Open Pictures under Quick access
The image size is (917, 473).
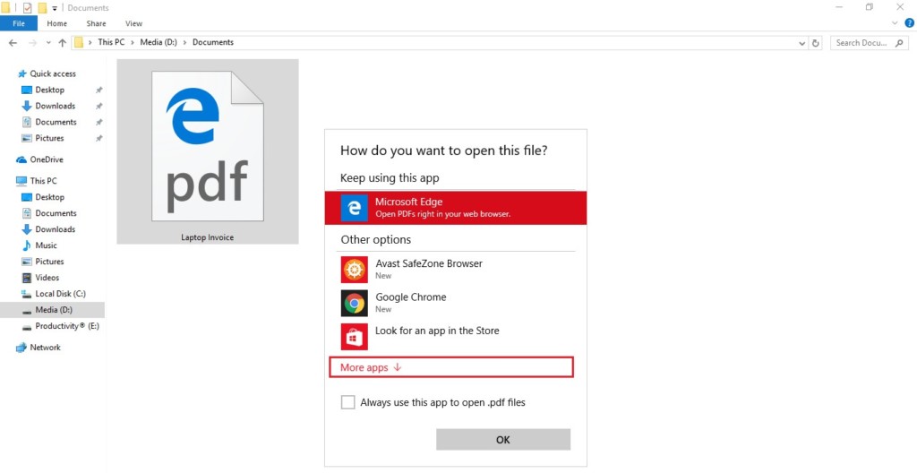49,138
